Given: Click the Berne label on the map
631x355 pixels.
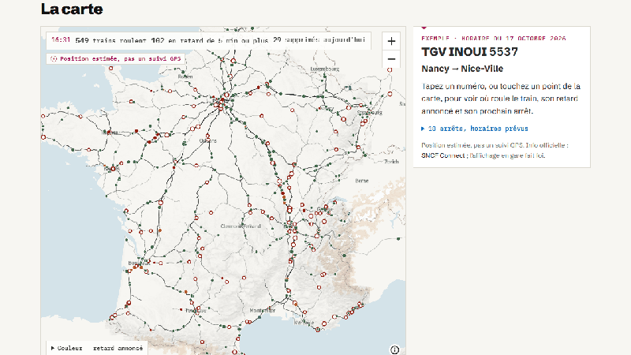Looking at the screenshot, I should click(x=362, y=181).
